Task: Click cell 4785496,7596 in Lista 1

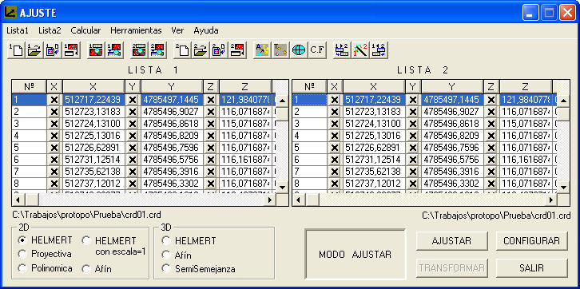Action: click(172, 148)
